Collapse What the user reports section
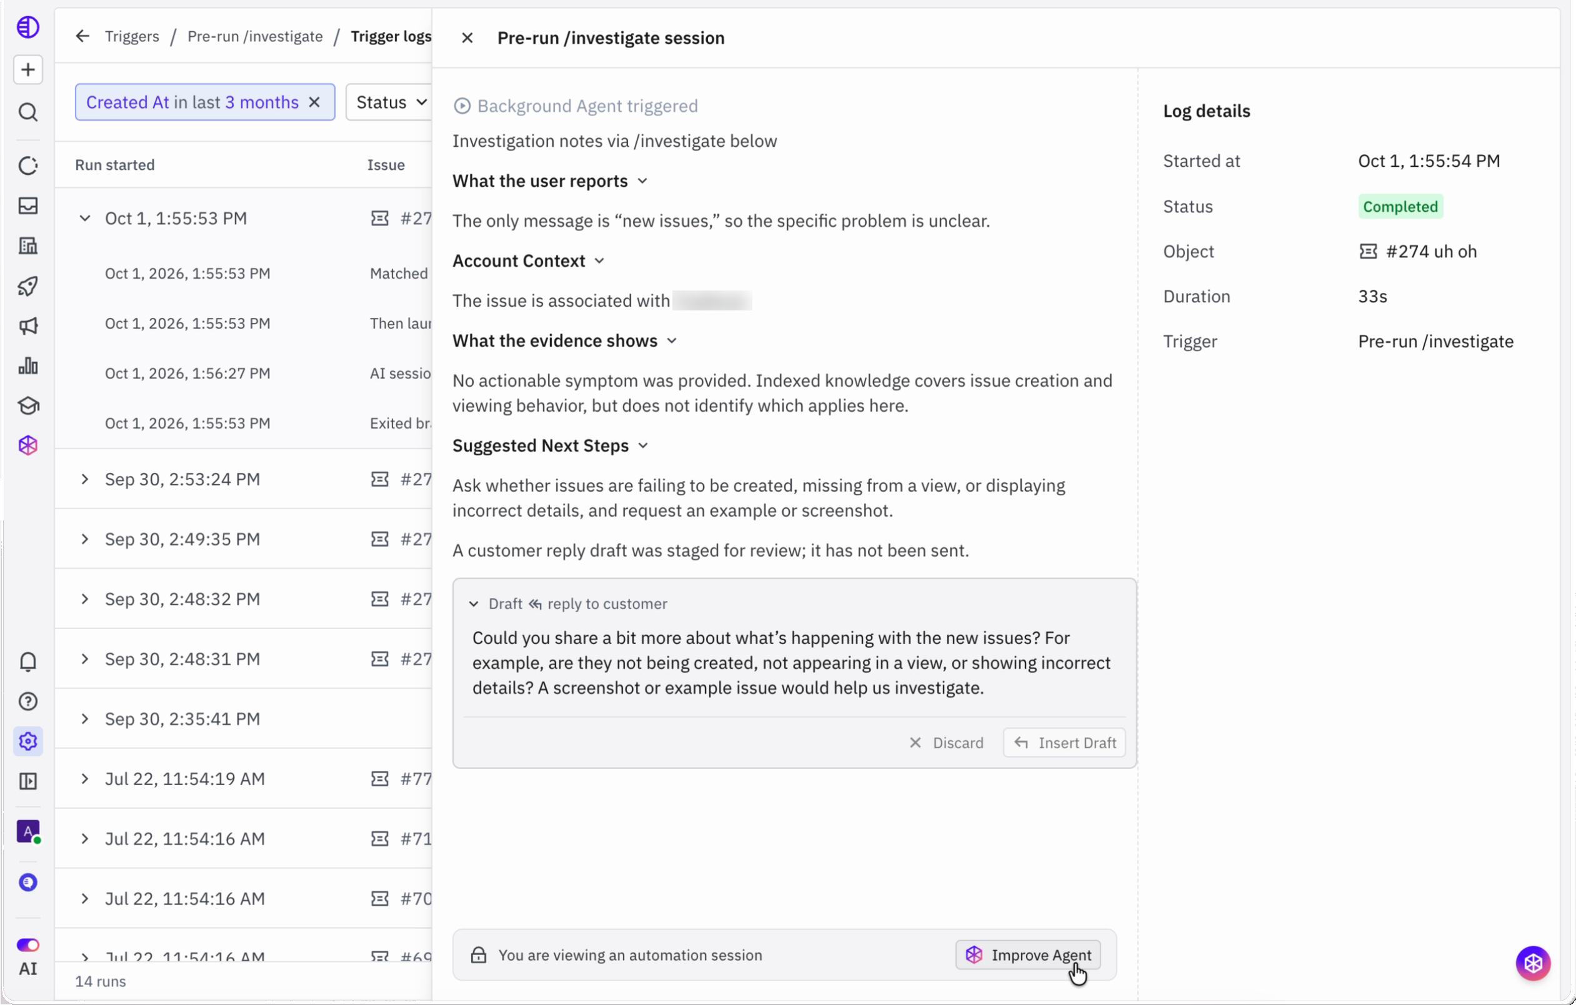1576x1005 pixels. coord(642,181)
